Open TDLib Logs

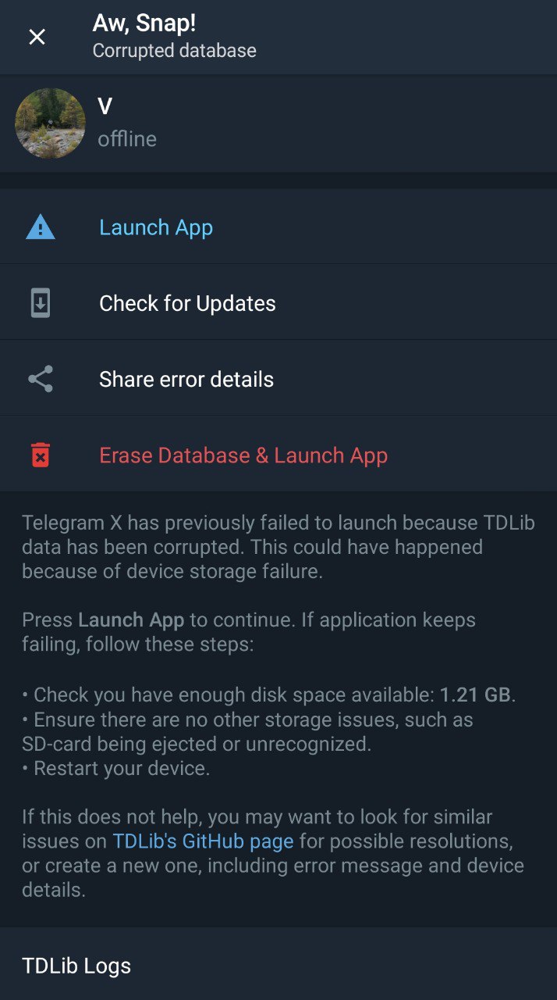pyautogui.click(x=76, y=966)
